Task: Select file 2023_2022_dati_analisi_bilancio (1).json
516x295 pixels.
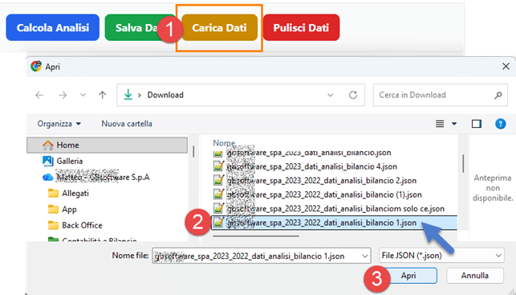Action: click(317, 195)
